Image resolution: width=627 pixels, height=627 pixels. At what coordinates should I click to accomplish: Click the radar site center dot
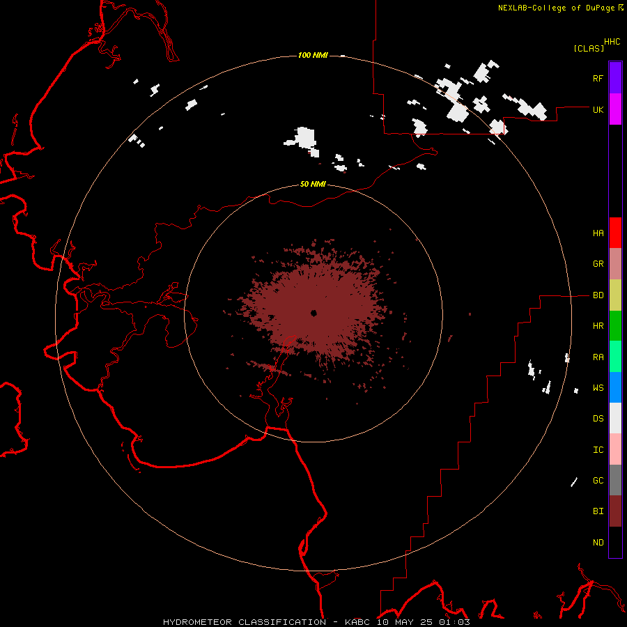pos(313,313)
